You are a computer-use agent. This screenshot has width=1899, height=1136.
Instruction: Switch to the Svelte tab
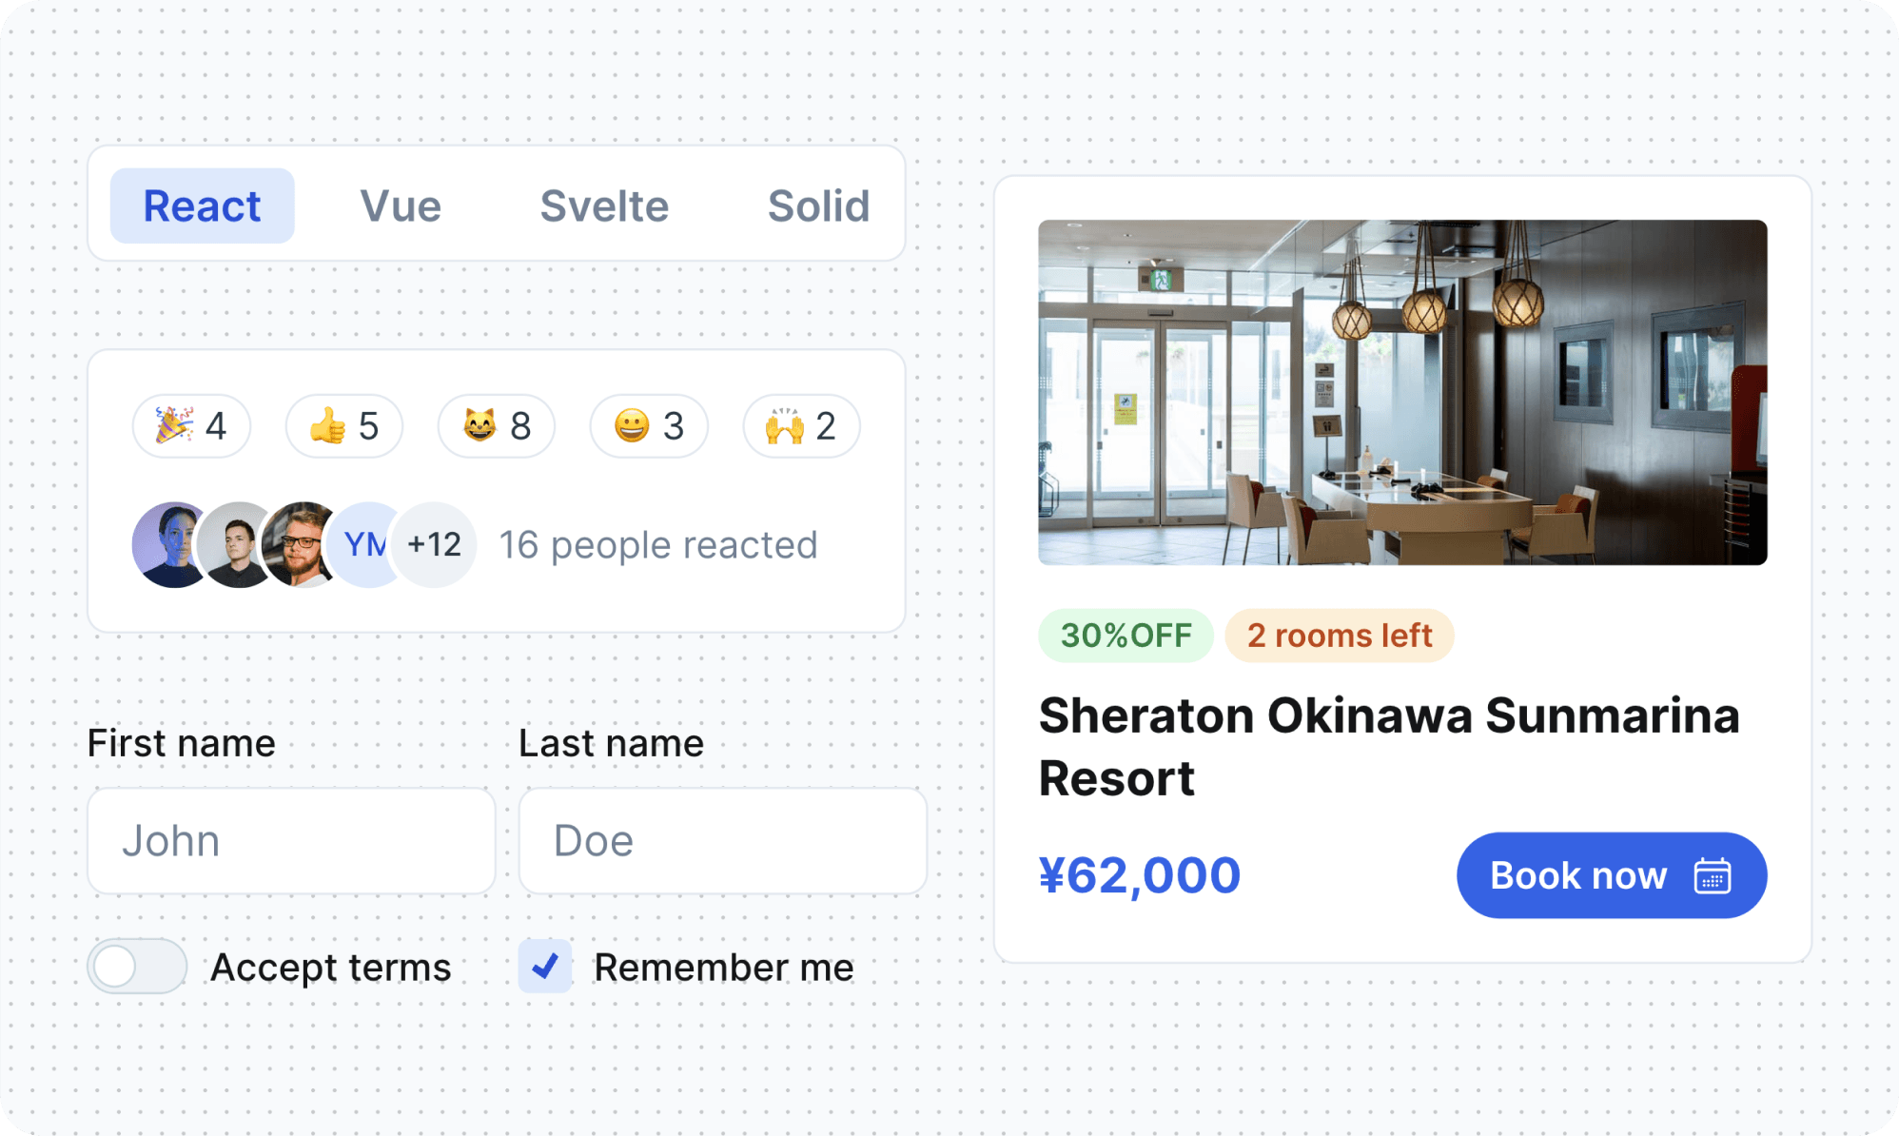point(605,206)
